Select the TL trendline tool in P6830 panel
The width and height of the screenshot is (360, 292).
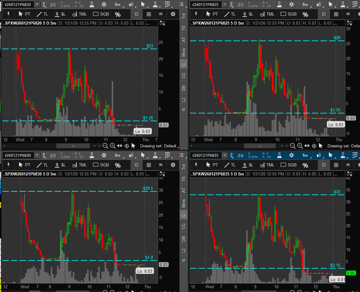click(x=42, y=165)
